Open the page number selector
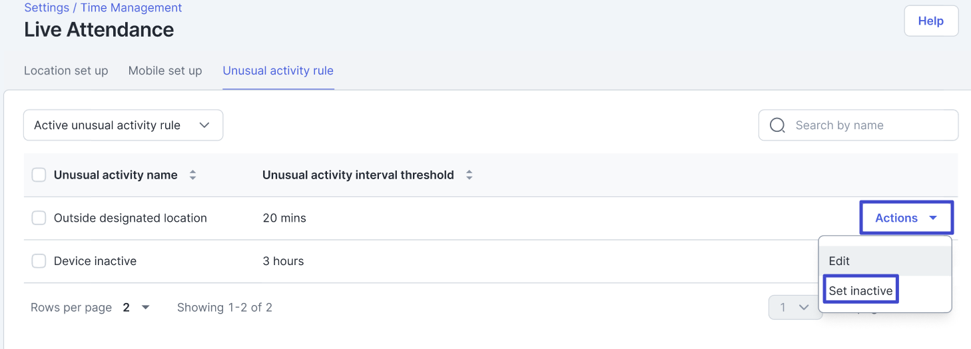 pyautogui.click(x=795, y=308)
